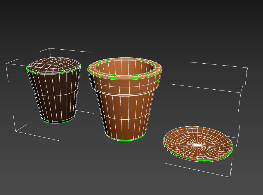Click the saucer's center wireframe vertex
Screen dimensions: 263x195
198,145
